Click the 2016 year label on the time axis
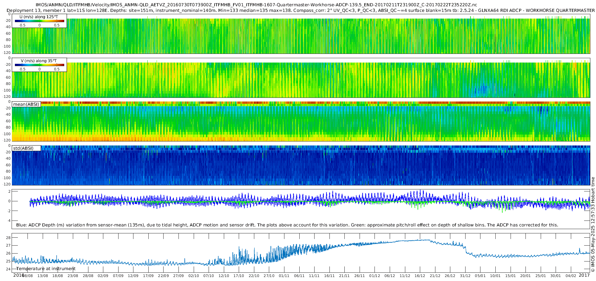The width and height of the screenshot is (596, 281). tap(19, 275)
